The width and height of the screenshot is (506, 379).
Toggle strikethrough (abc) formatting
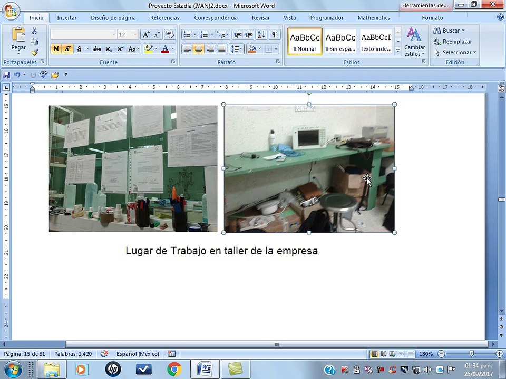[x=96, y=49]
